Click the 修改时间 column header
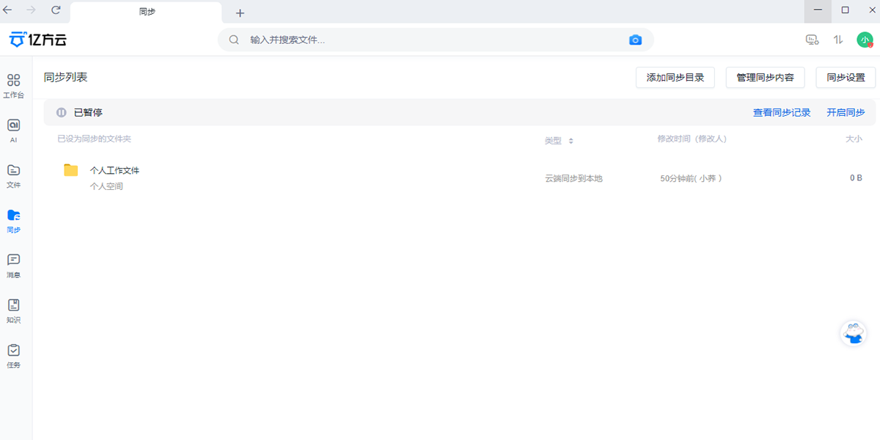The height and width of the screenshot is (440, 880). tap(692, 139)
